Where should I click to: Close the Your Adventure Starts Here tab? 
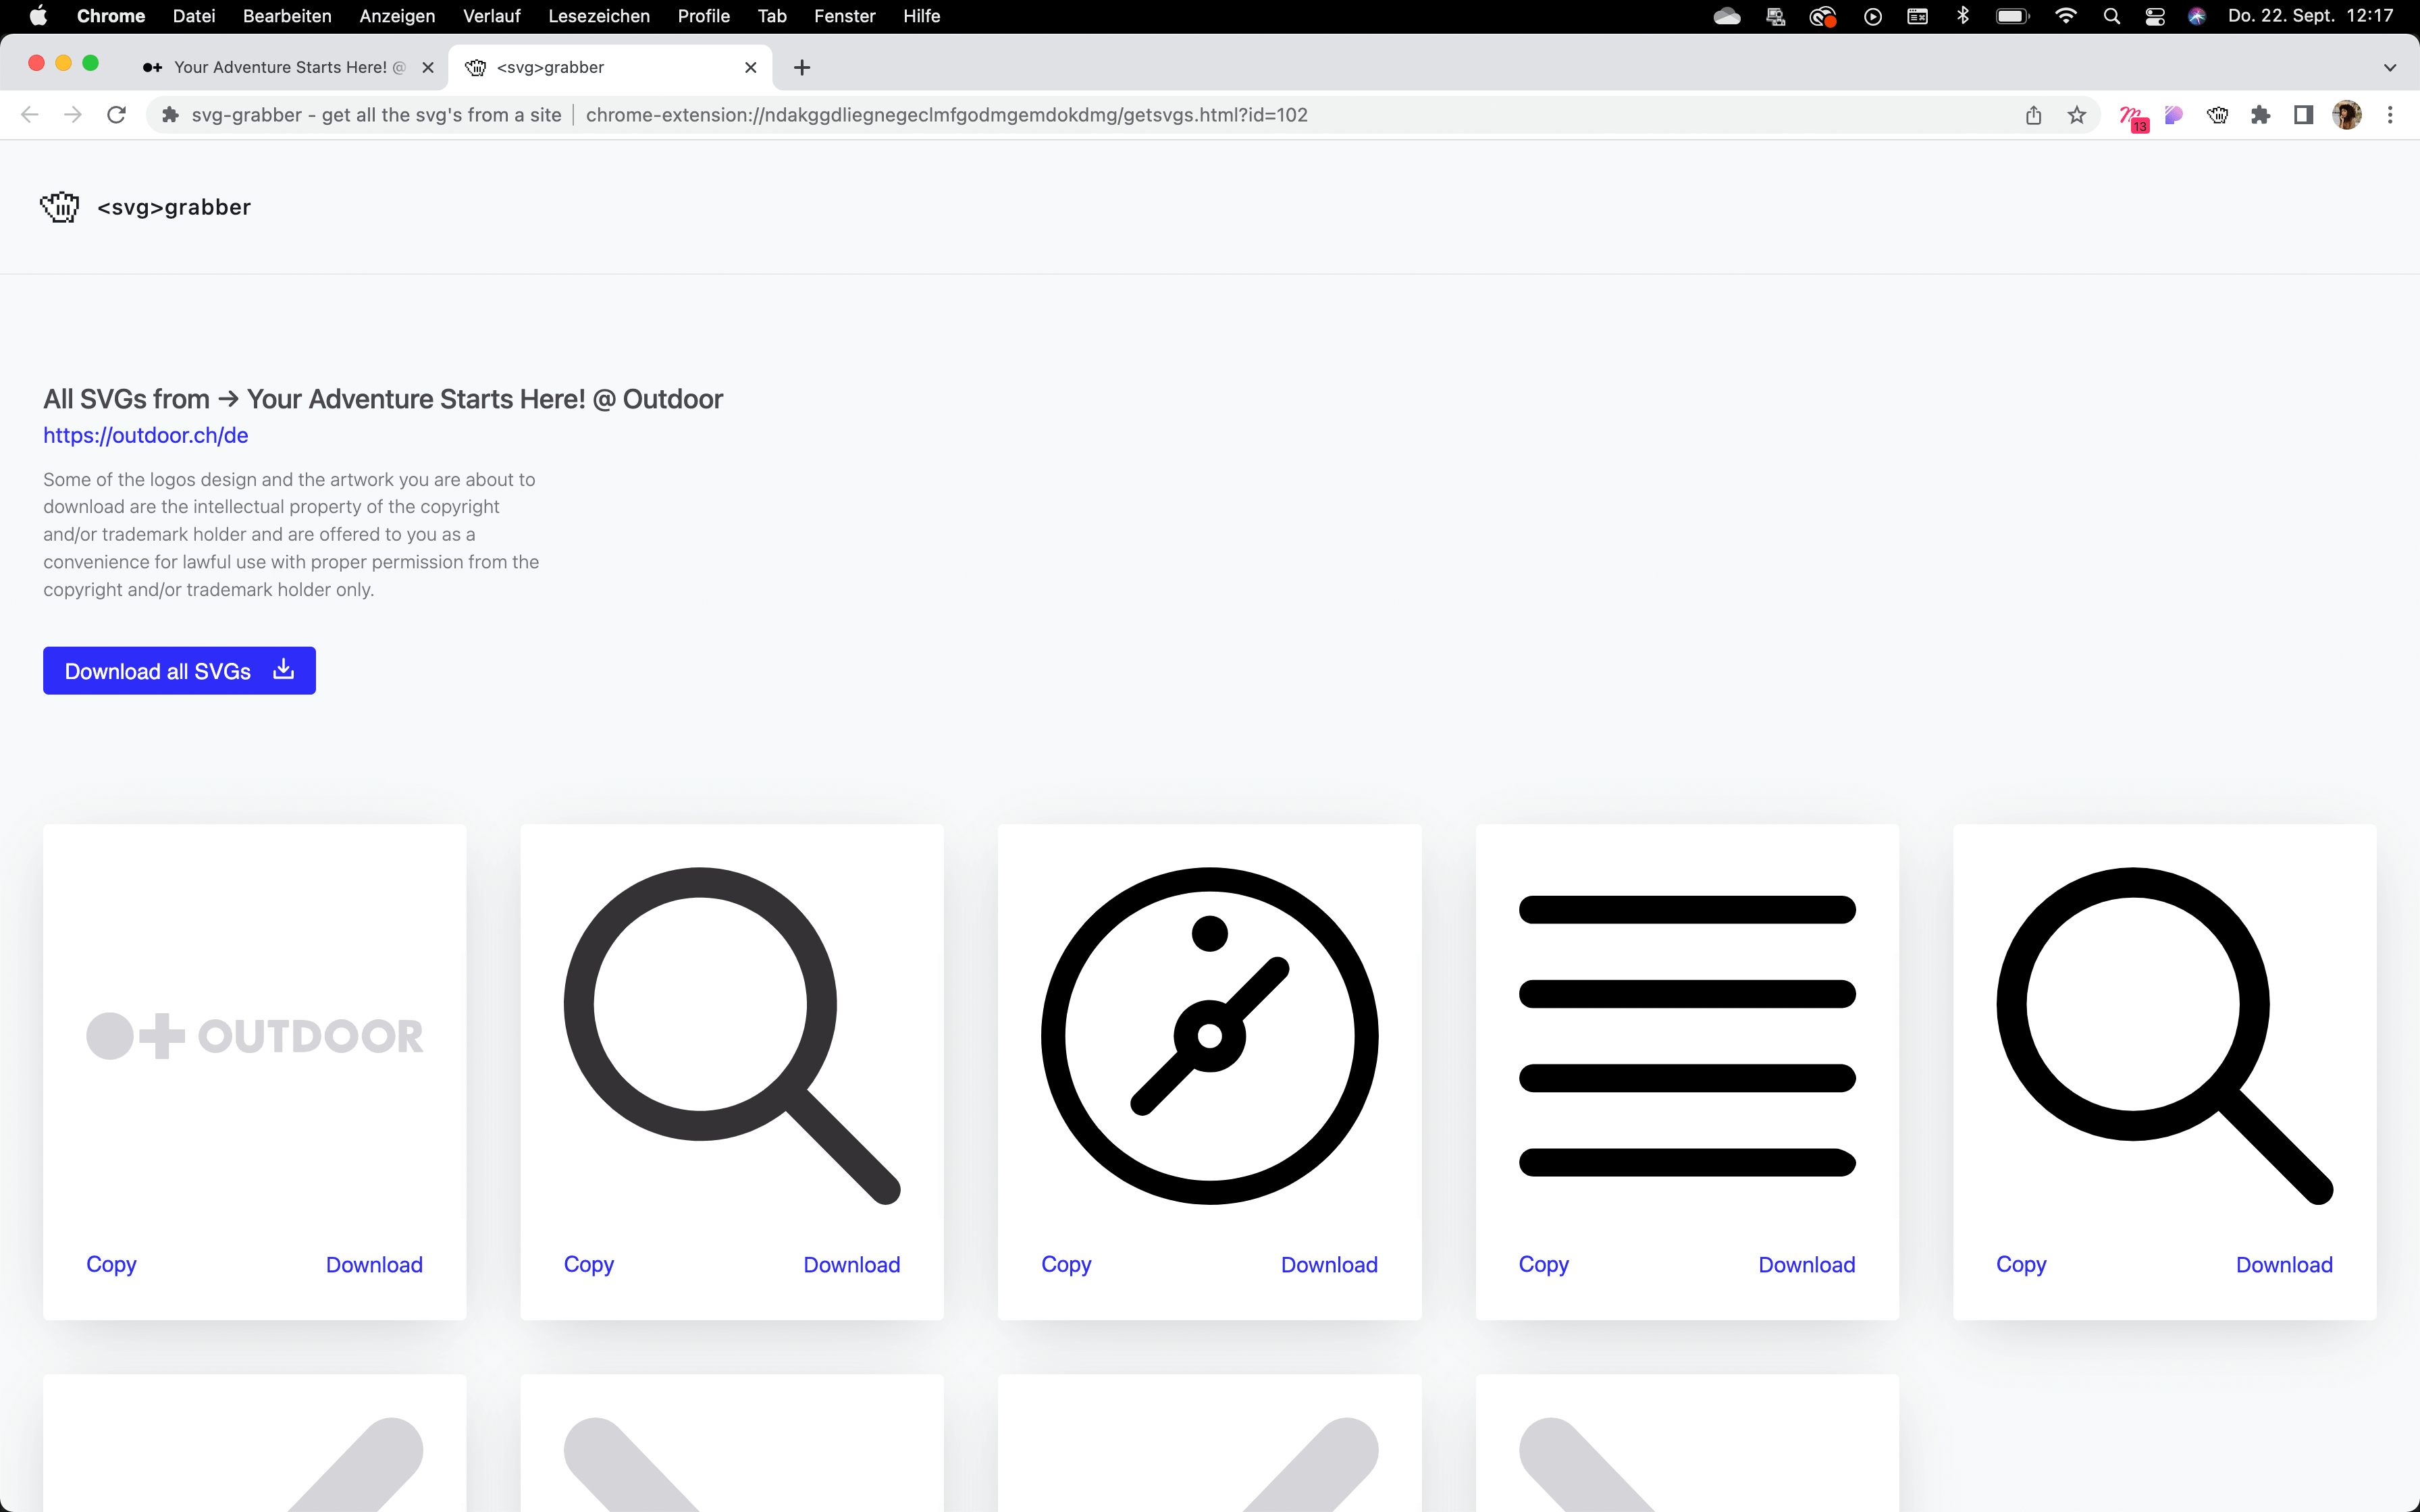(x=428, y=67)
